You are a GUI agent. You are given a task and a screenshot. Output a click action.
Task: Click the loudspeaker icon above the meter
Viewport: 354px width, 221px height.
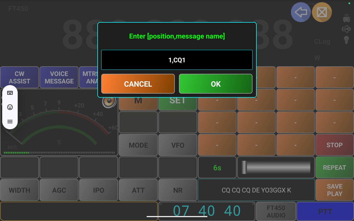click(109, 101)
